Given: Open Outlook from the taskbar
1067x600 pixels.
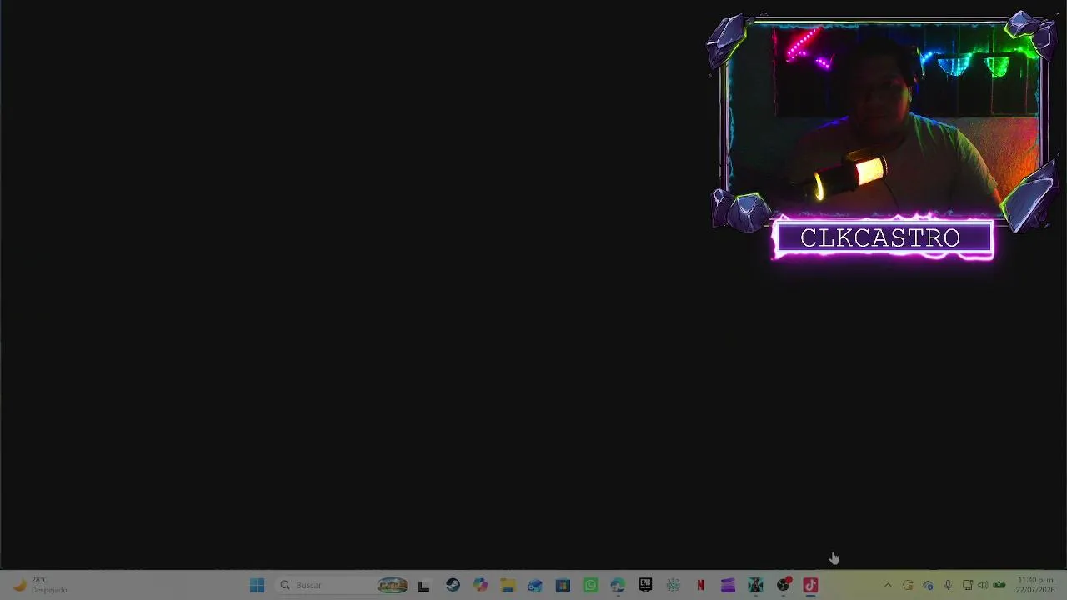Looking at the screenshot, I should point(535,585).
